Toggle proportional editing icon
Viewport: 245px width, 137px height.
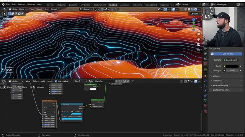(112, 9)
